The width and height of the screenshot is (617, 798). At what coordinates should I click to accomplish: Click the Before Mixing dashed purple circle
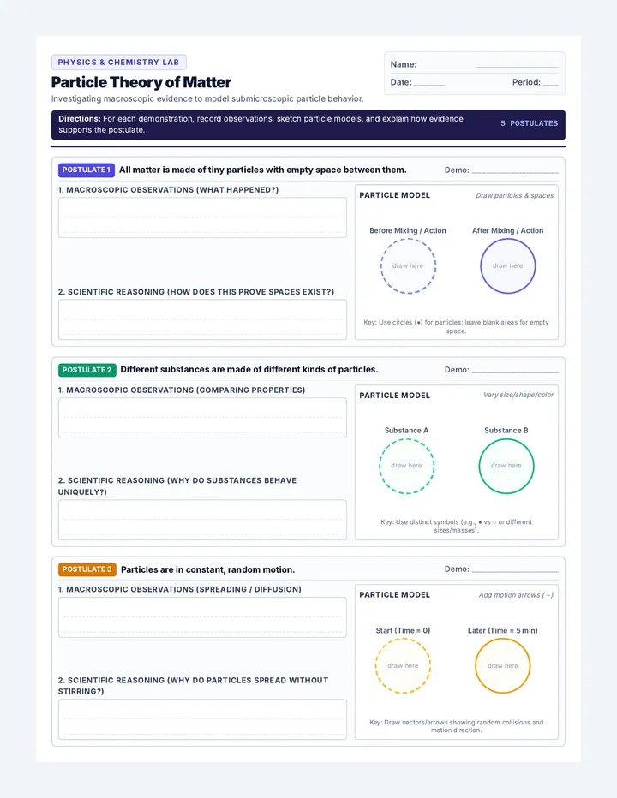point(408,266)
